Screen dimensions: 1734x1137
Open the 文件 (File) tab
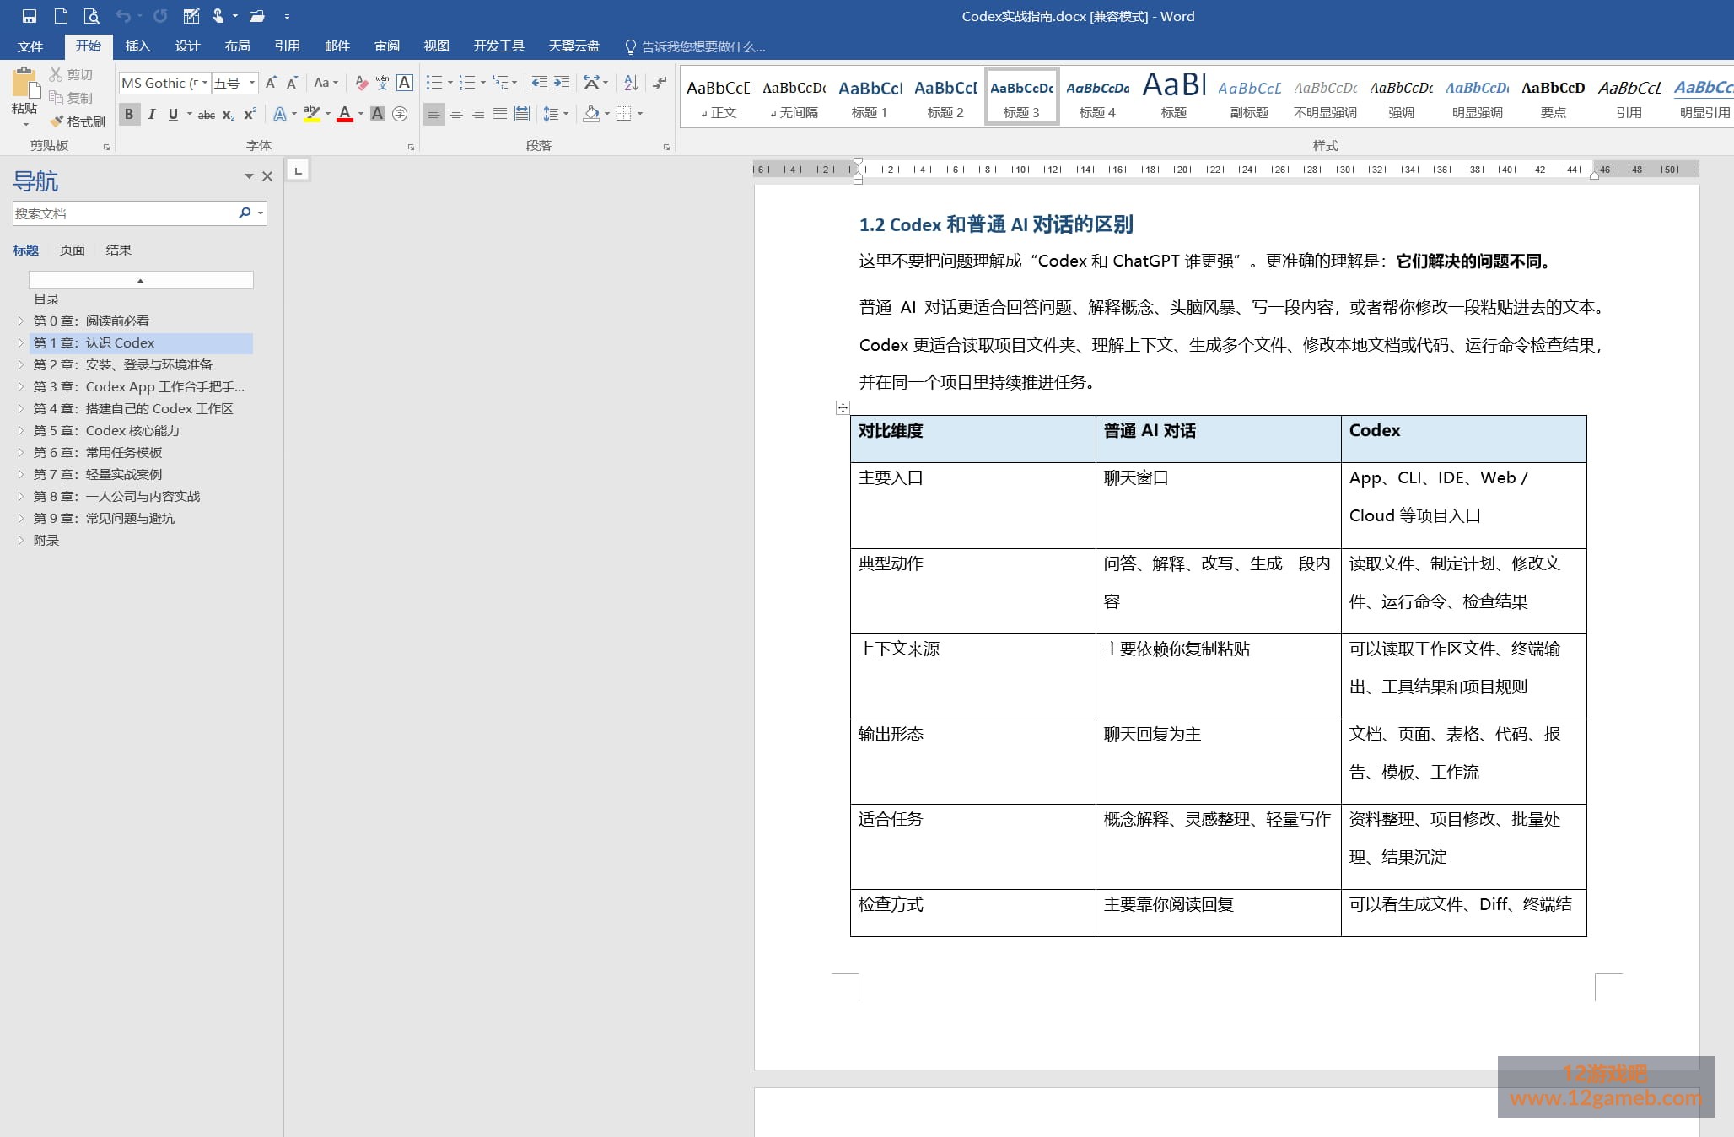pyautogui.click(x=30, y=46)
